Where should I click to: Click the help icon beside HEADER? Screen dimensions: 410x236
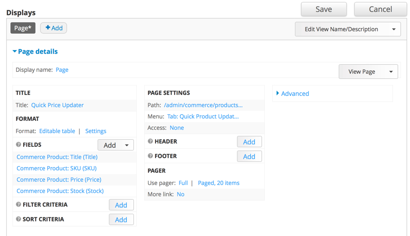click(x=151, y=142)
